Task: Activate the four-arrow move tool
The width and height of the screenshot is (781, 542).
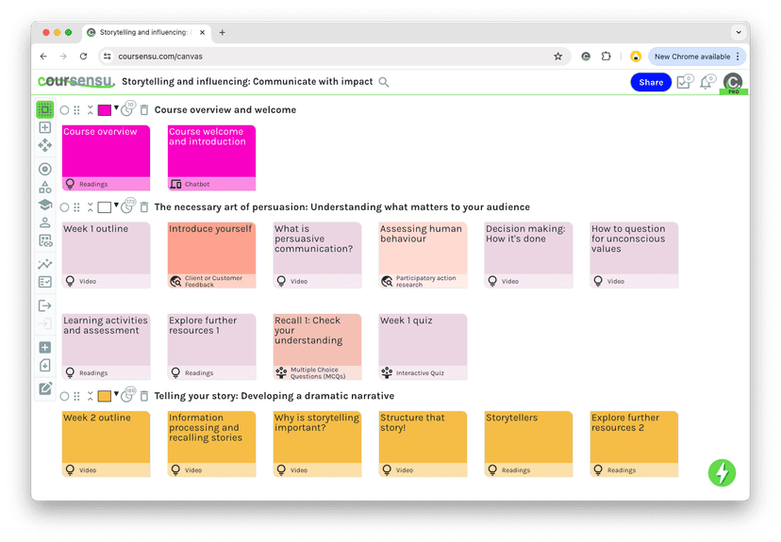Action: click(x=45, y=145)
